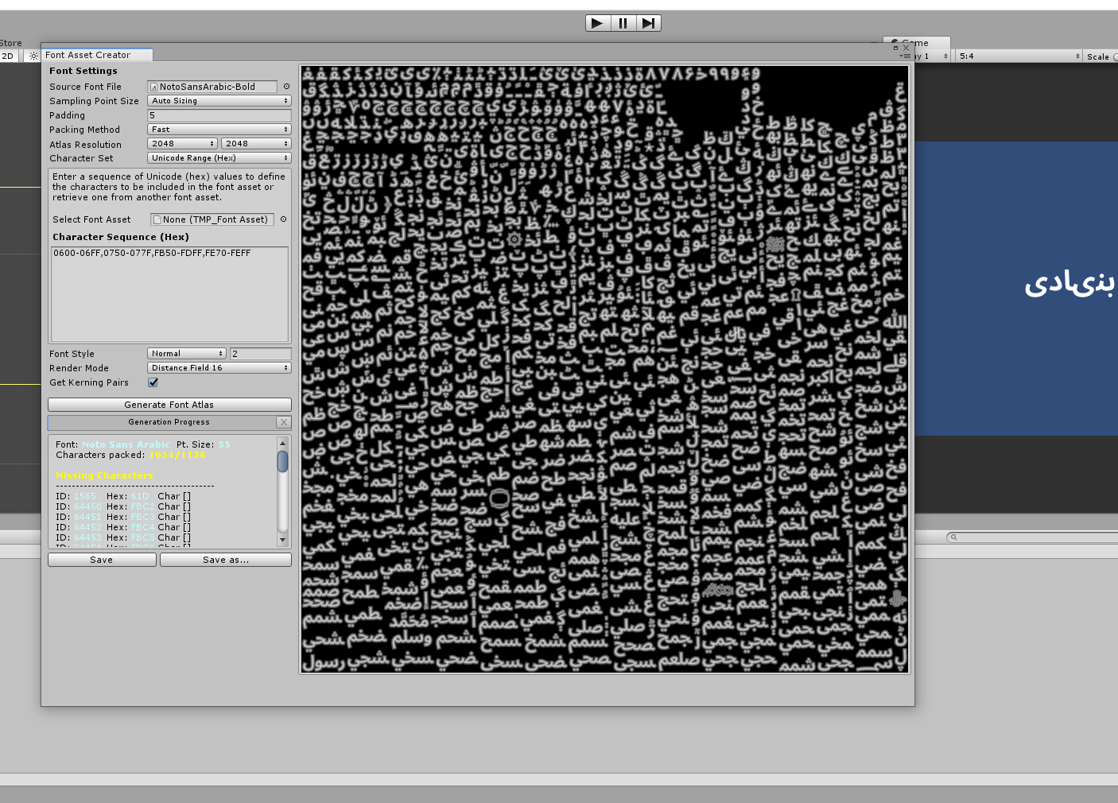The width and height of the screenshot is (1118, 803).
Task: Uncheck Get Kerning Pairs checkbox
Action: pos(153,382)
